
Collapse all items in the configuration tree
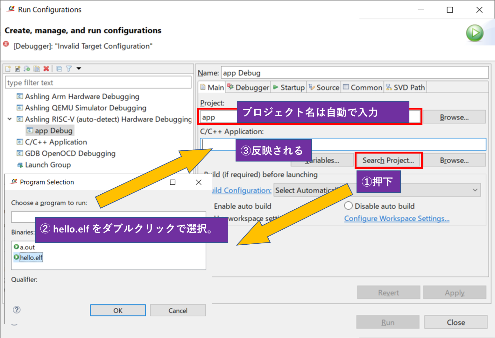[59, 68]
